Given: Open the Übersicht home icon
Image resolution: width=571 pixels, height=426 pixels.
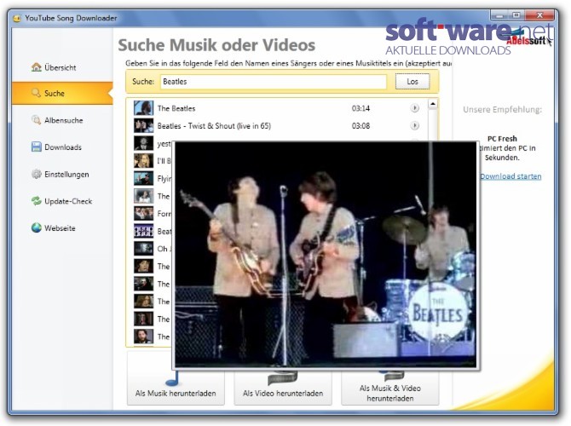Looking at the screenshot, I should pyautogui.click(x=37, y=67).
